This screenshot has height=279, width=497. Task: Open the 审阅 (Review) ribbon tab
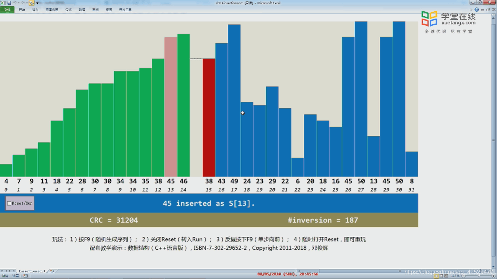[95, 10]
